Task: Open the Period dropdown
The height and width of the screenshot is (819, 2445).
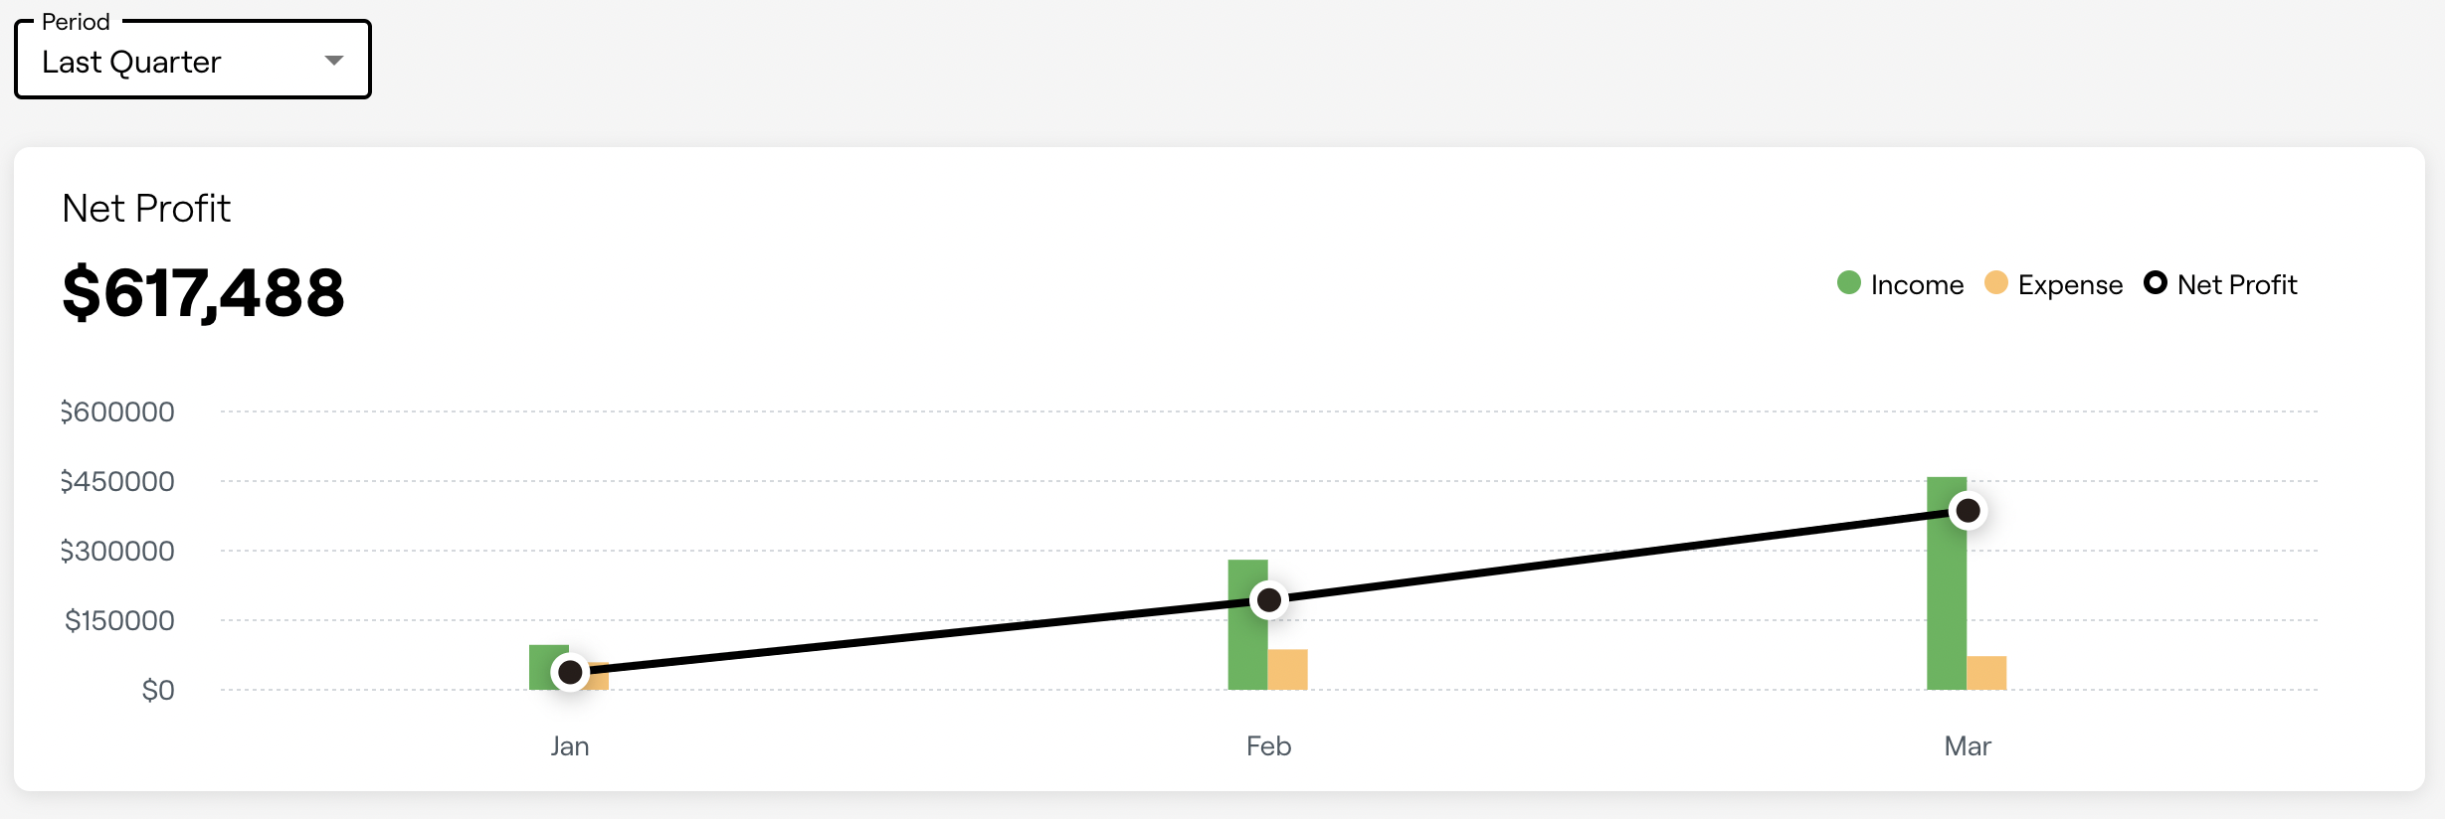Action: [193, 60]
